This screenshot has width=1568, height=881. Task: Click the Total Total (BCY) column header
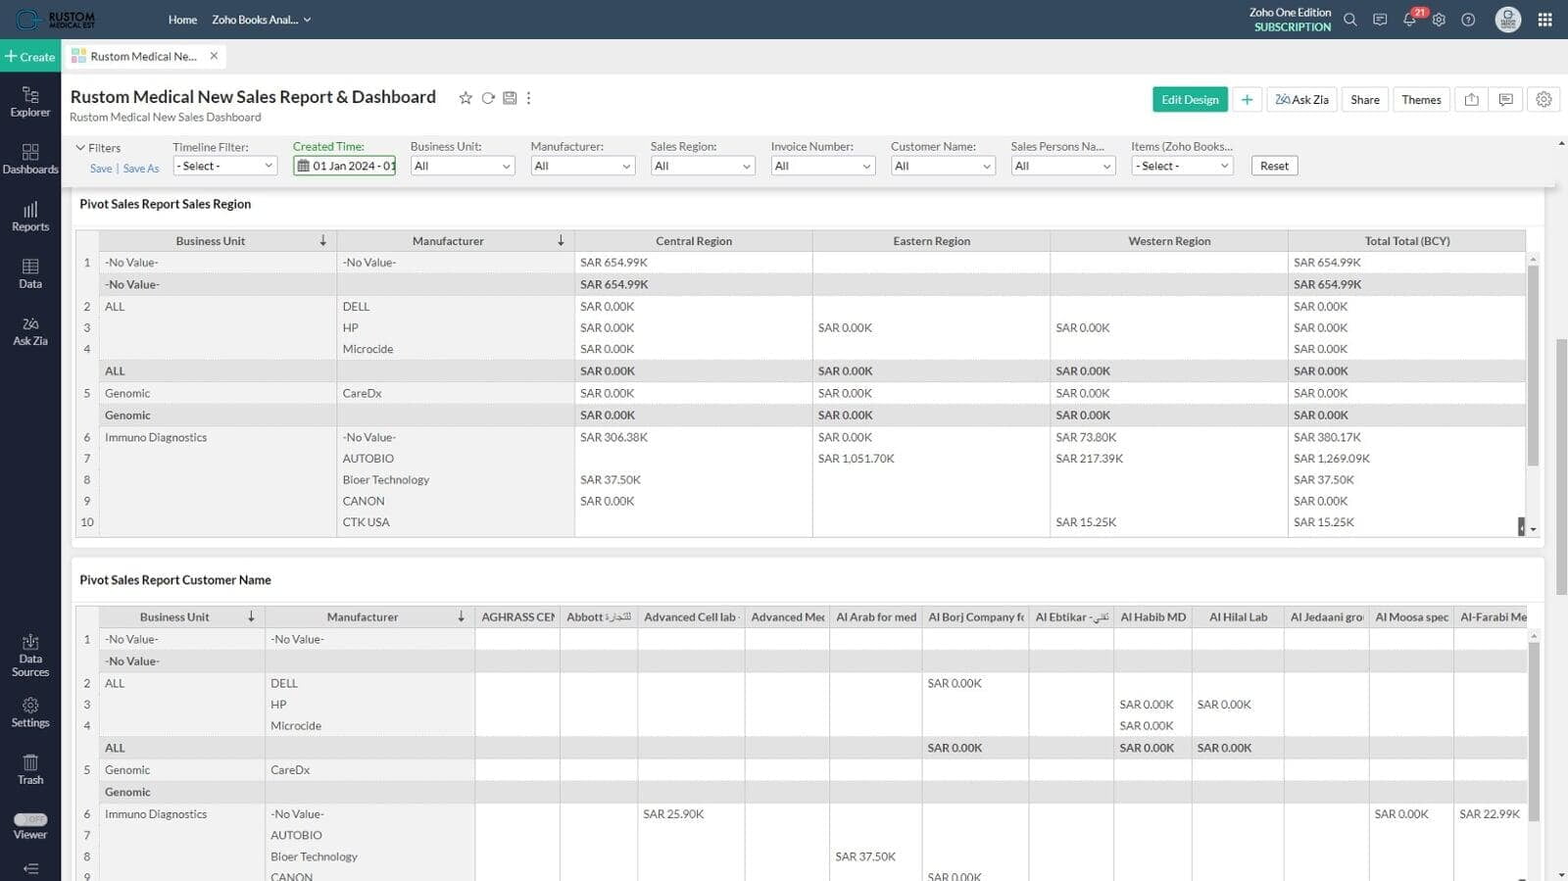click(1407, 241)
